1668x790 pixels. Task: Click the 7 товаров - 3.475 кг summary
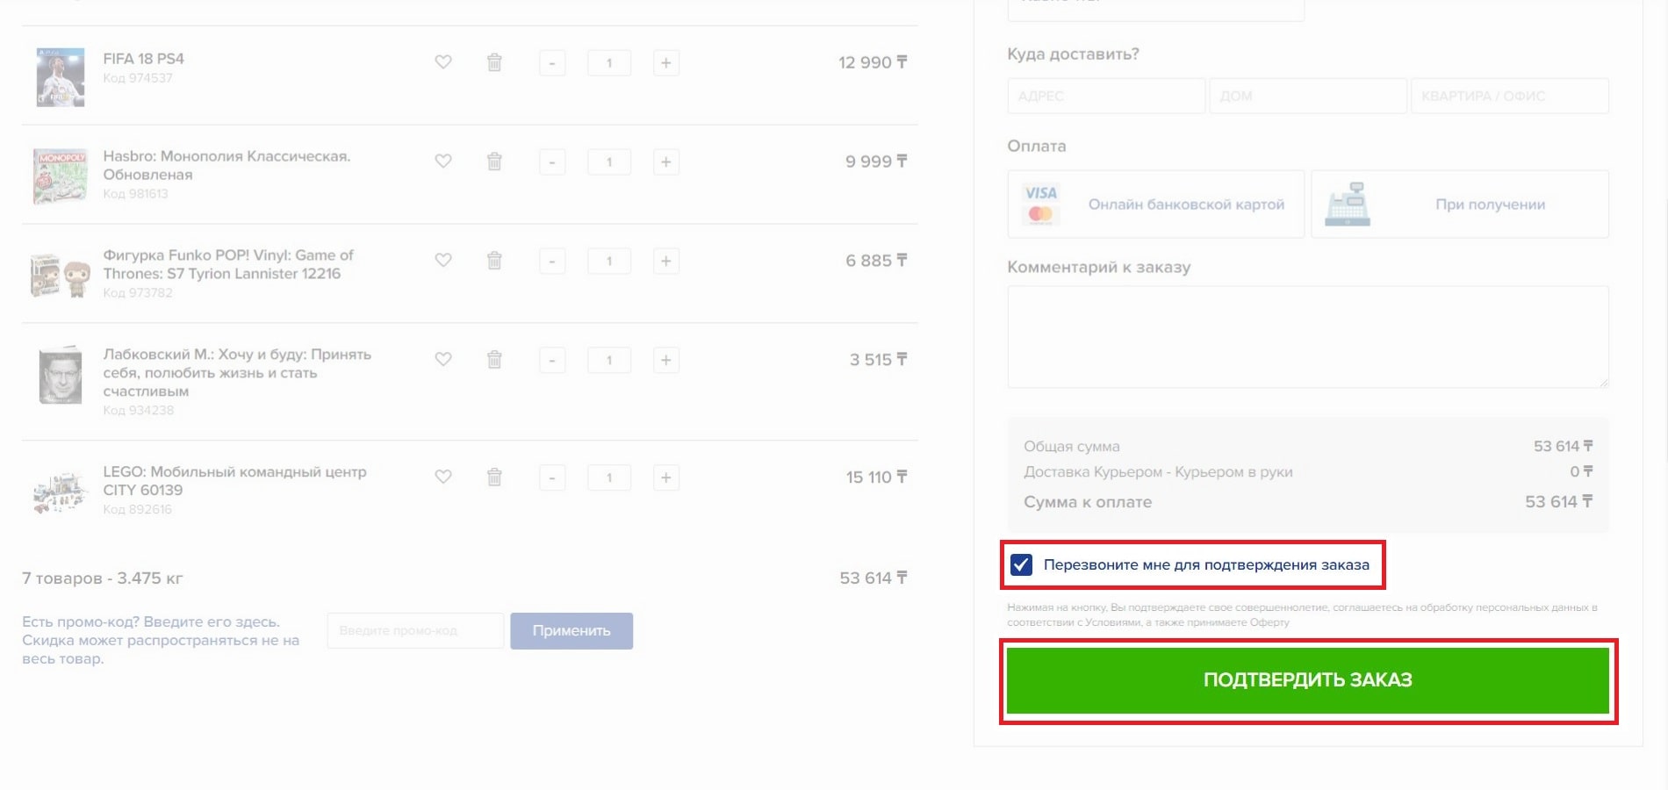103,578
